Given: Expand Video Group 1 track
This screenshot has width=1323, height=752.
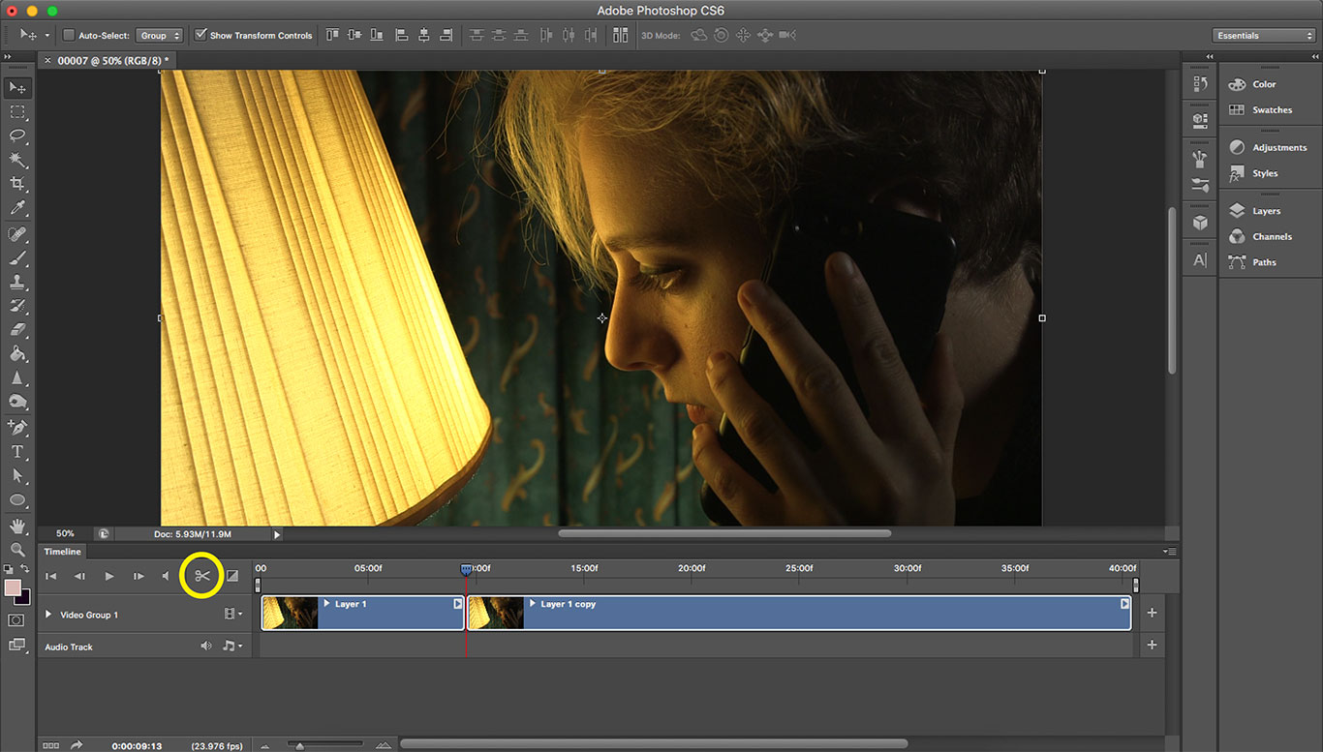Looking at the screenshot, I should coord(48,614).
